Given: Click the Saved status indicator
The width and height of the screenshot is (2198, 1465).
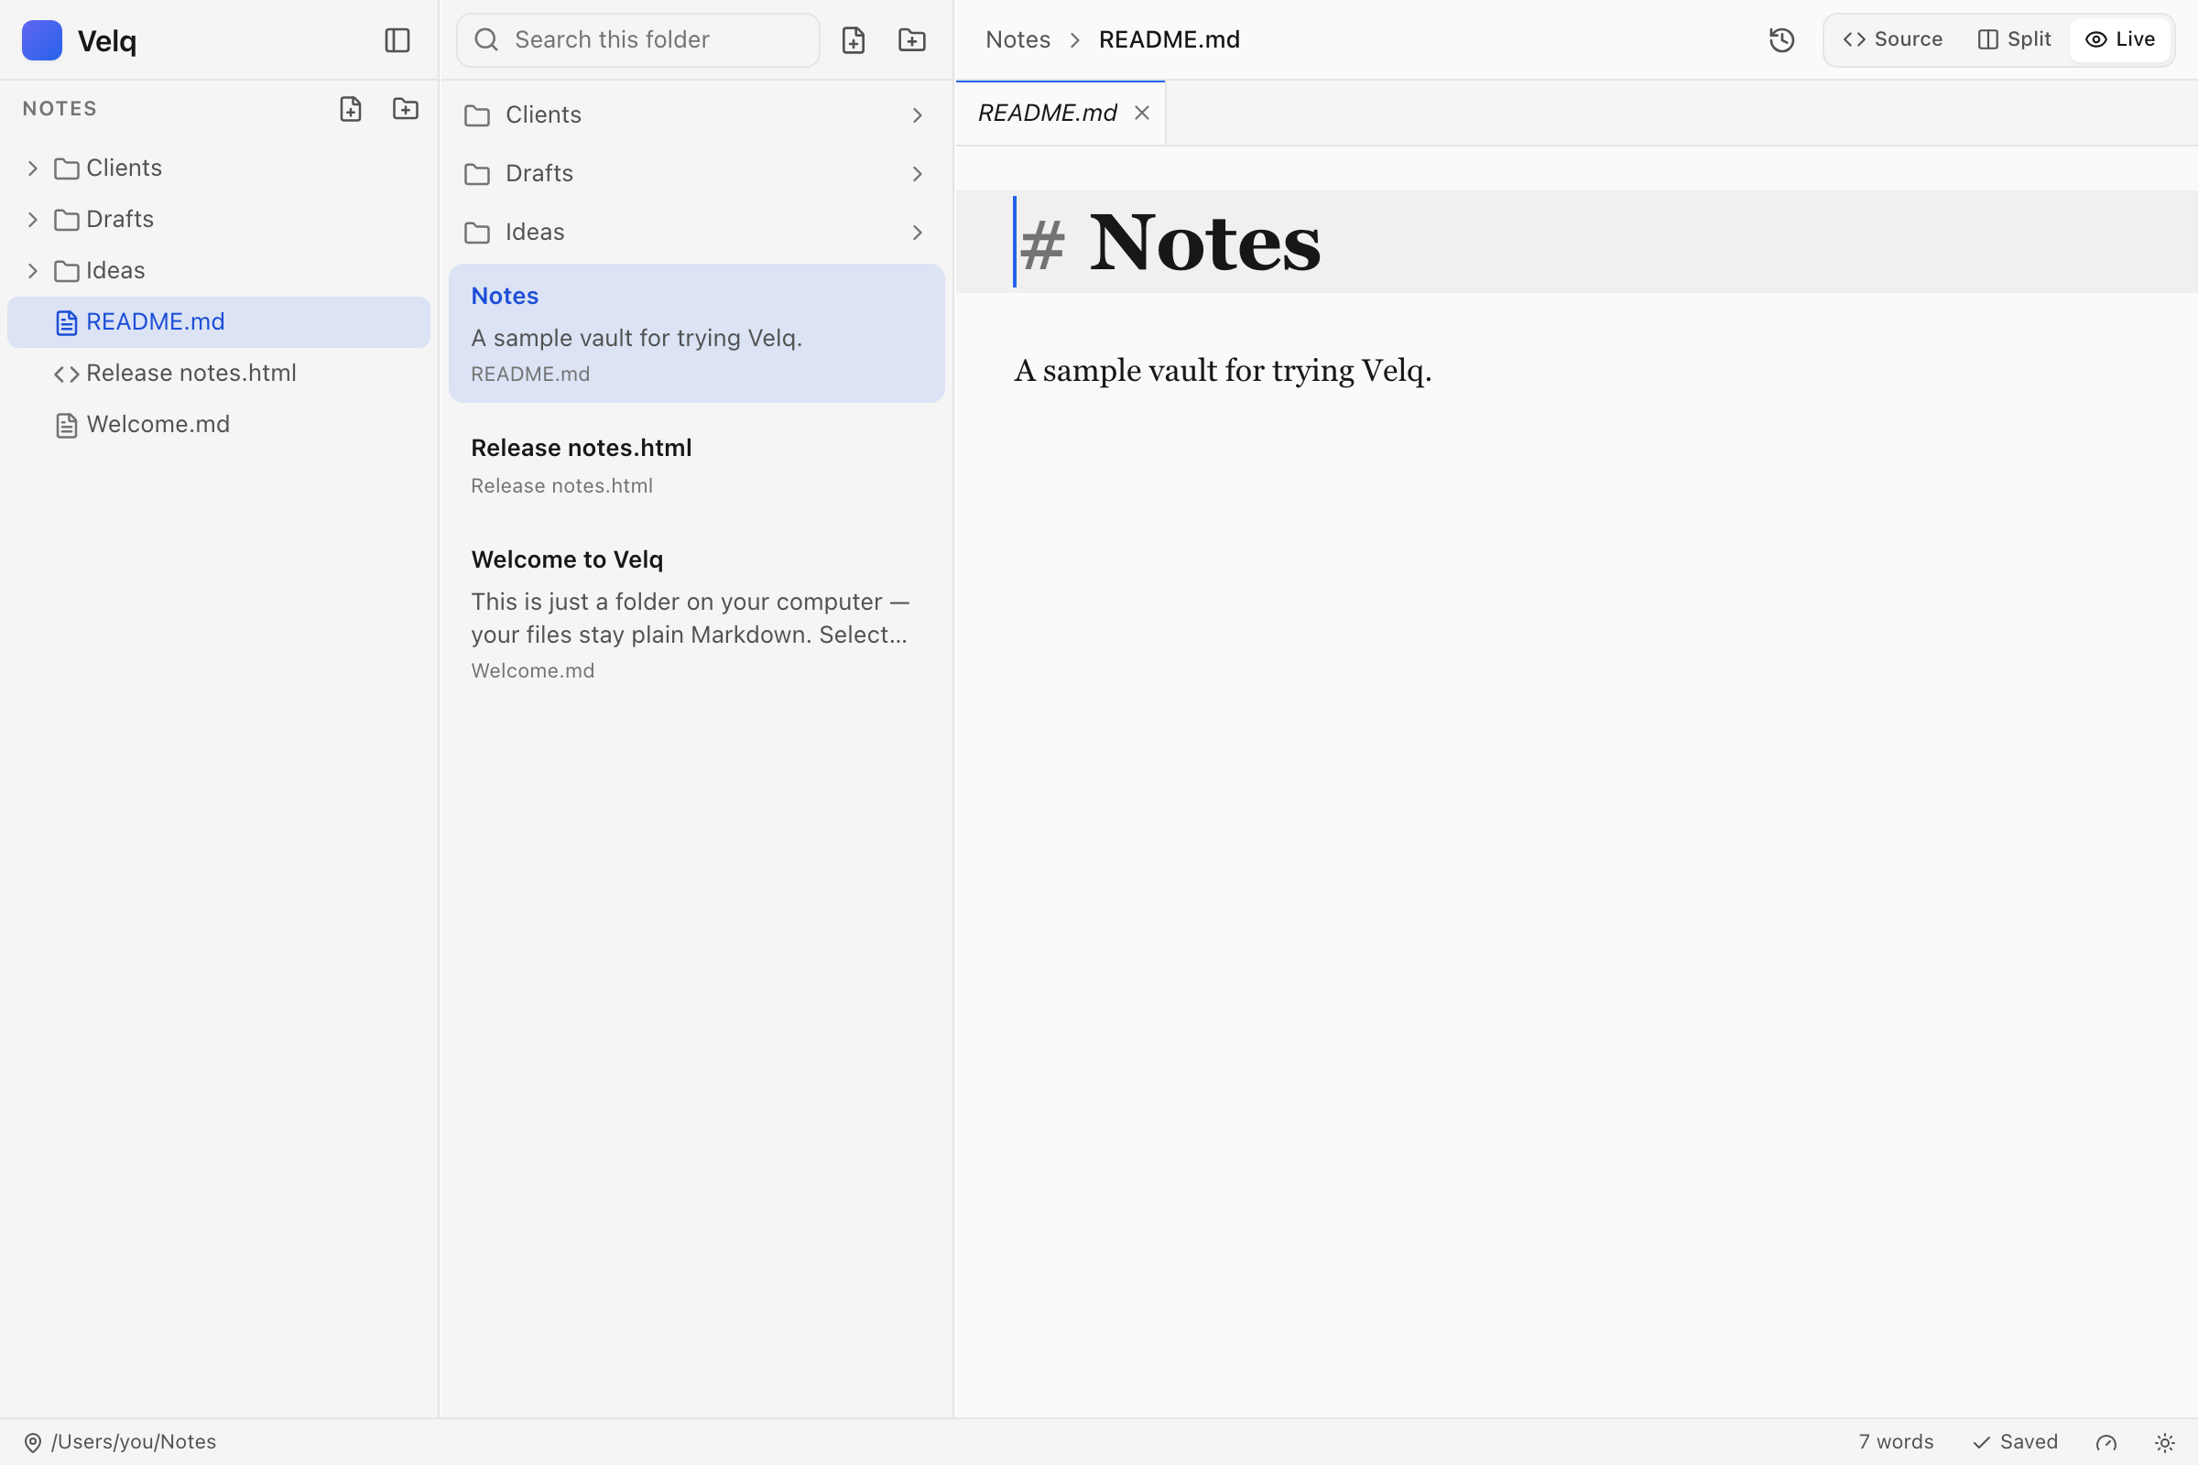Looking at the screenshot, I should click(2014, 1441).
